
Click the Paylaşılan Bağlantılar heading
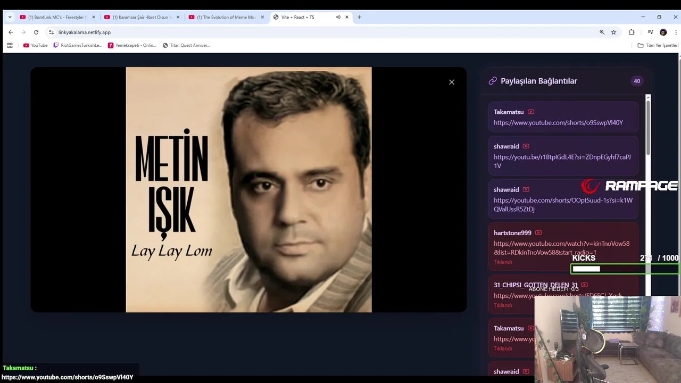tap(539, 81)
